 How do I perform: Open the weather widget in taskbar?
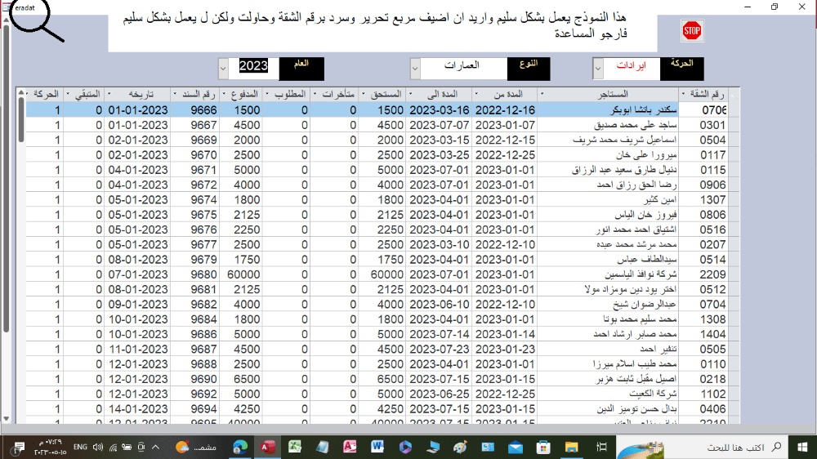click(x=196, y=447)
